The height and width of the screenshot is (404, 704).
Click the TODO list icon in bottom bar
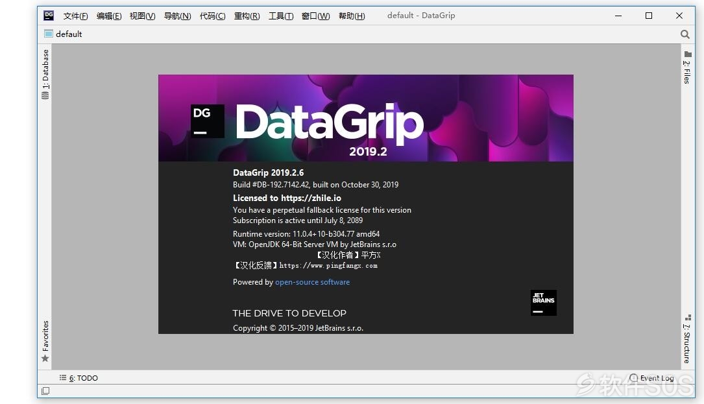pyautogui.click(x=63, y=377)
